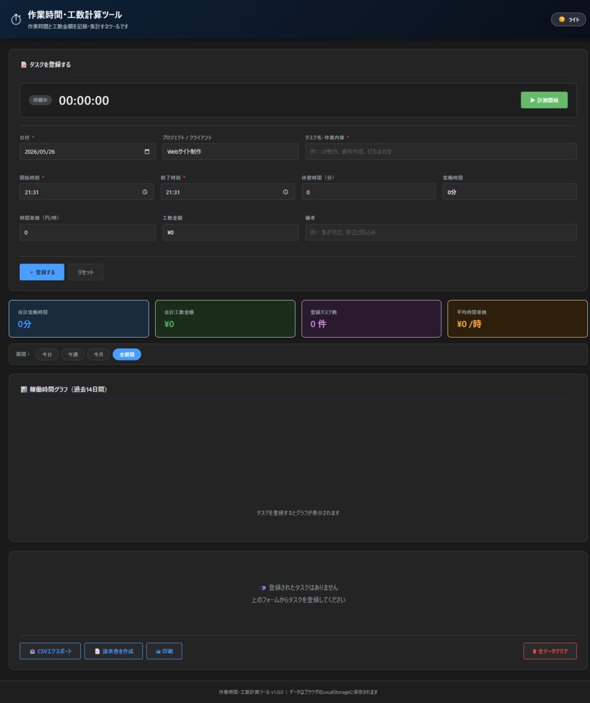Click the 工数金額 field showing ¥0
The image size is (590, 703).
coord(230,232)
